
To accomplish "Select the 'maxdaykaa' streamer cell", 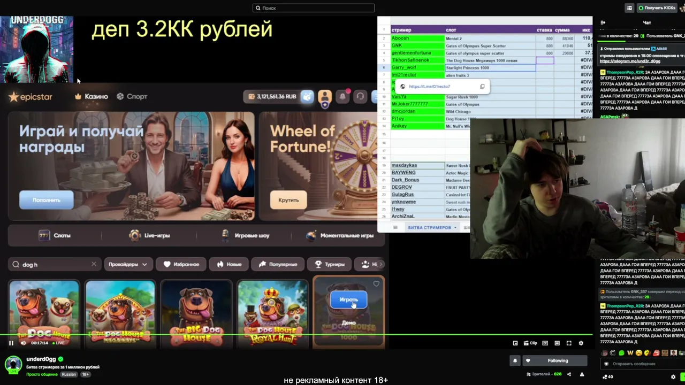I will [x=417, y=166].
